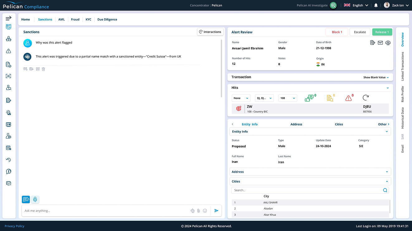Click the envelope email icon in Alert Review
The image size is (412, 231).
click(380, 43)
